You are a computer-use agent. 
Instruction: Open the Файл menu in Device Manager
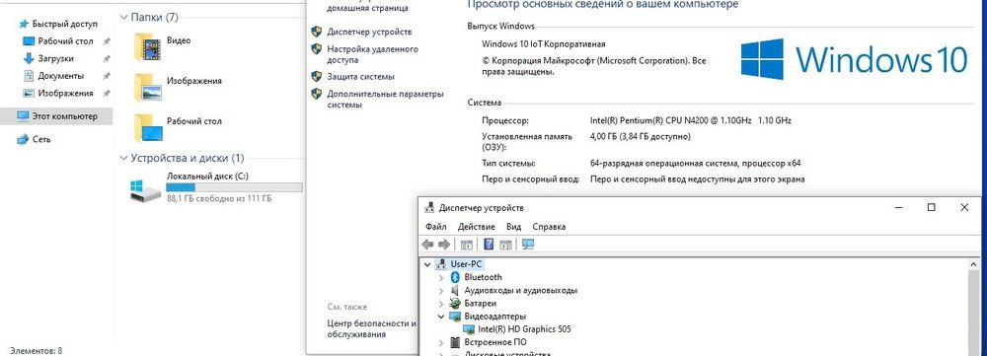coord(435,227)
